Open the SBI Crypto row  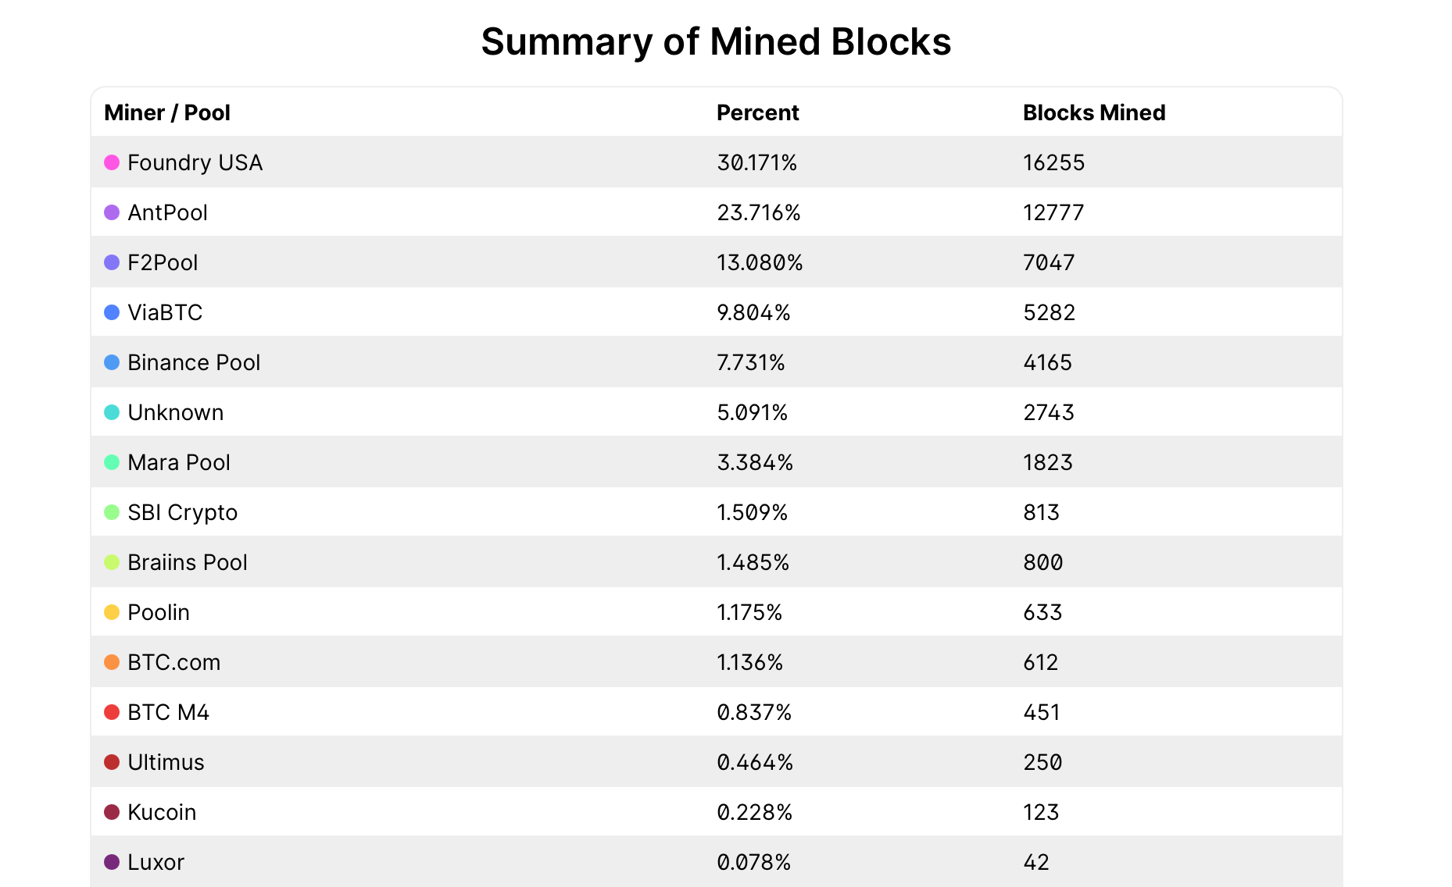pos(182,512)
